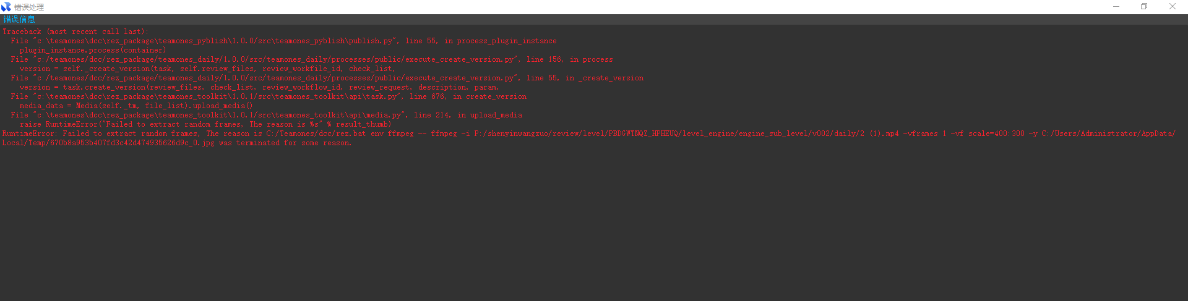Click the app logo in title bar
This screenshot has width=1188, height=301.
click(6, 7)
